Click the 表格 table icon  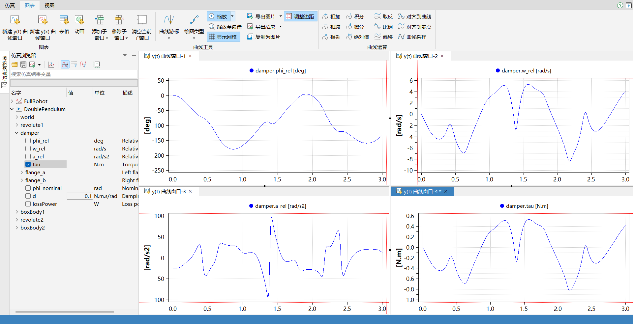[x=64, y=20]
